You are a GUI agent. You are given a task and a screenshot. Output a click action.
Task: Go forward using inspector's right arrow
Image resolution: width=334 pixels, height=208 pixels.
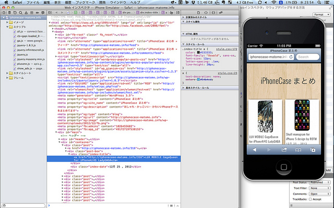click(x=62, y=12)
